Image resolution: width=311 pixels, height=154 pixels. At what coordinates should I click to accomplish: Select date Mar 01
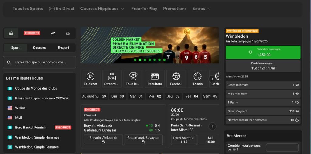[x=136, y=96]
